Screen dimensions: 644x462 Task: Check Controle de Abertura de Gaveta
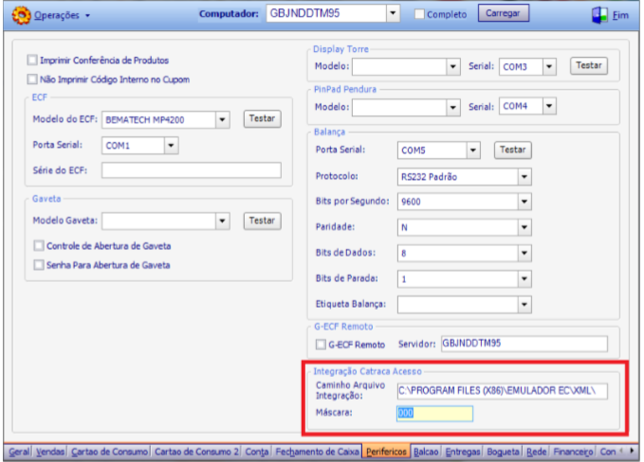(39, 246)
